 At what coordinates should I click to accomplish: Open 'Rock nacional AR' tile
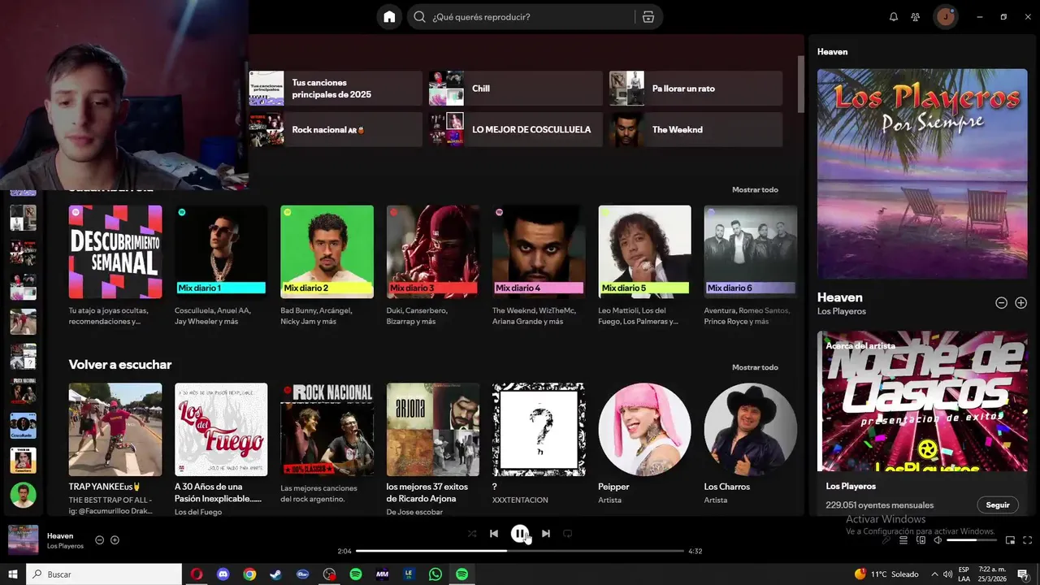(336, 130)
